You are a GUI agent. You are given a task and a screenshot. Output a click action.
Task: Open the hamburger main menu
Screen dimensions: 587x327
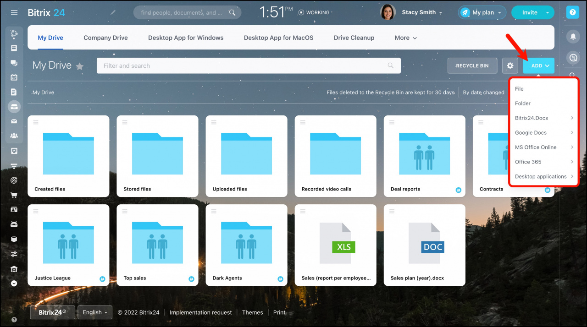point(14,13)
